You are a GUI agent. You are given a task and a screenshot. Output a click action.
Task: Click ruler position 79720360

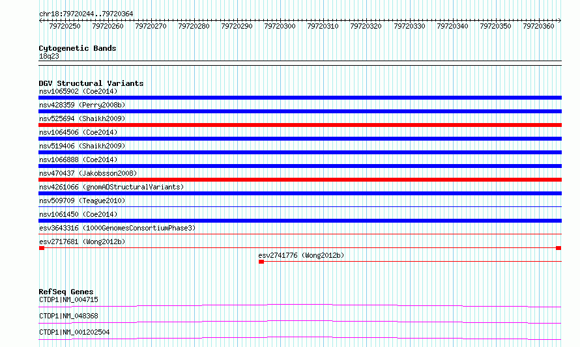click(538, 26)
